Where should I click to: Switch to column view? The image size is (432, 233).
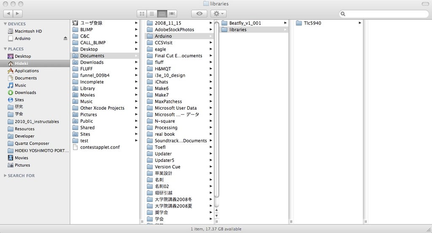coord(162,13)
